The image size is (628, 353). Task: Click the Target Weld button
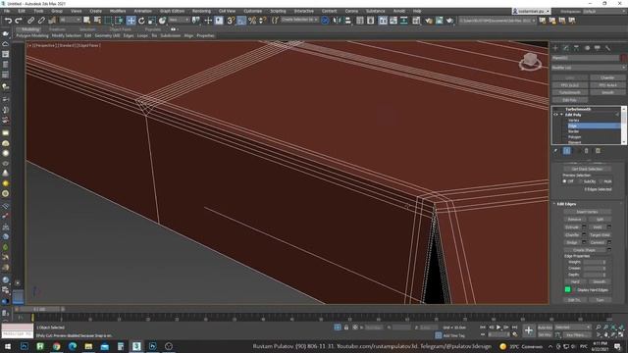tap(600, 234)
